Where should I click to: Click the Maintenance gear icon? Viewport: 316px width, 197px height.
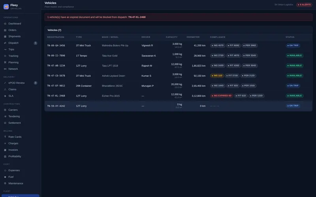click(x=5, y=183)
